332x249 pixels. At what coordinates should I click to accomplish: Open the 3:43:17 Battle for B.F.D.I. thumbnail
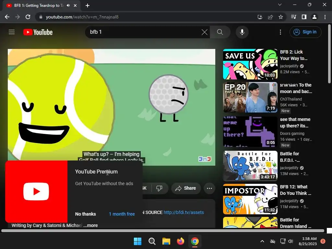pos(250,166)
